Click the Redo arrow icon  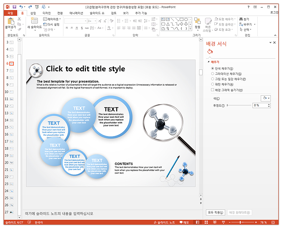pyautogui.click(x=30, y=7)
